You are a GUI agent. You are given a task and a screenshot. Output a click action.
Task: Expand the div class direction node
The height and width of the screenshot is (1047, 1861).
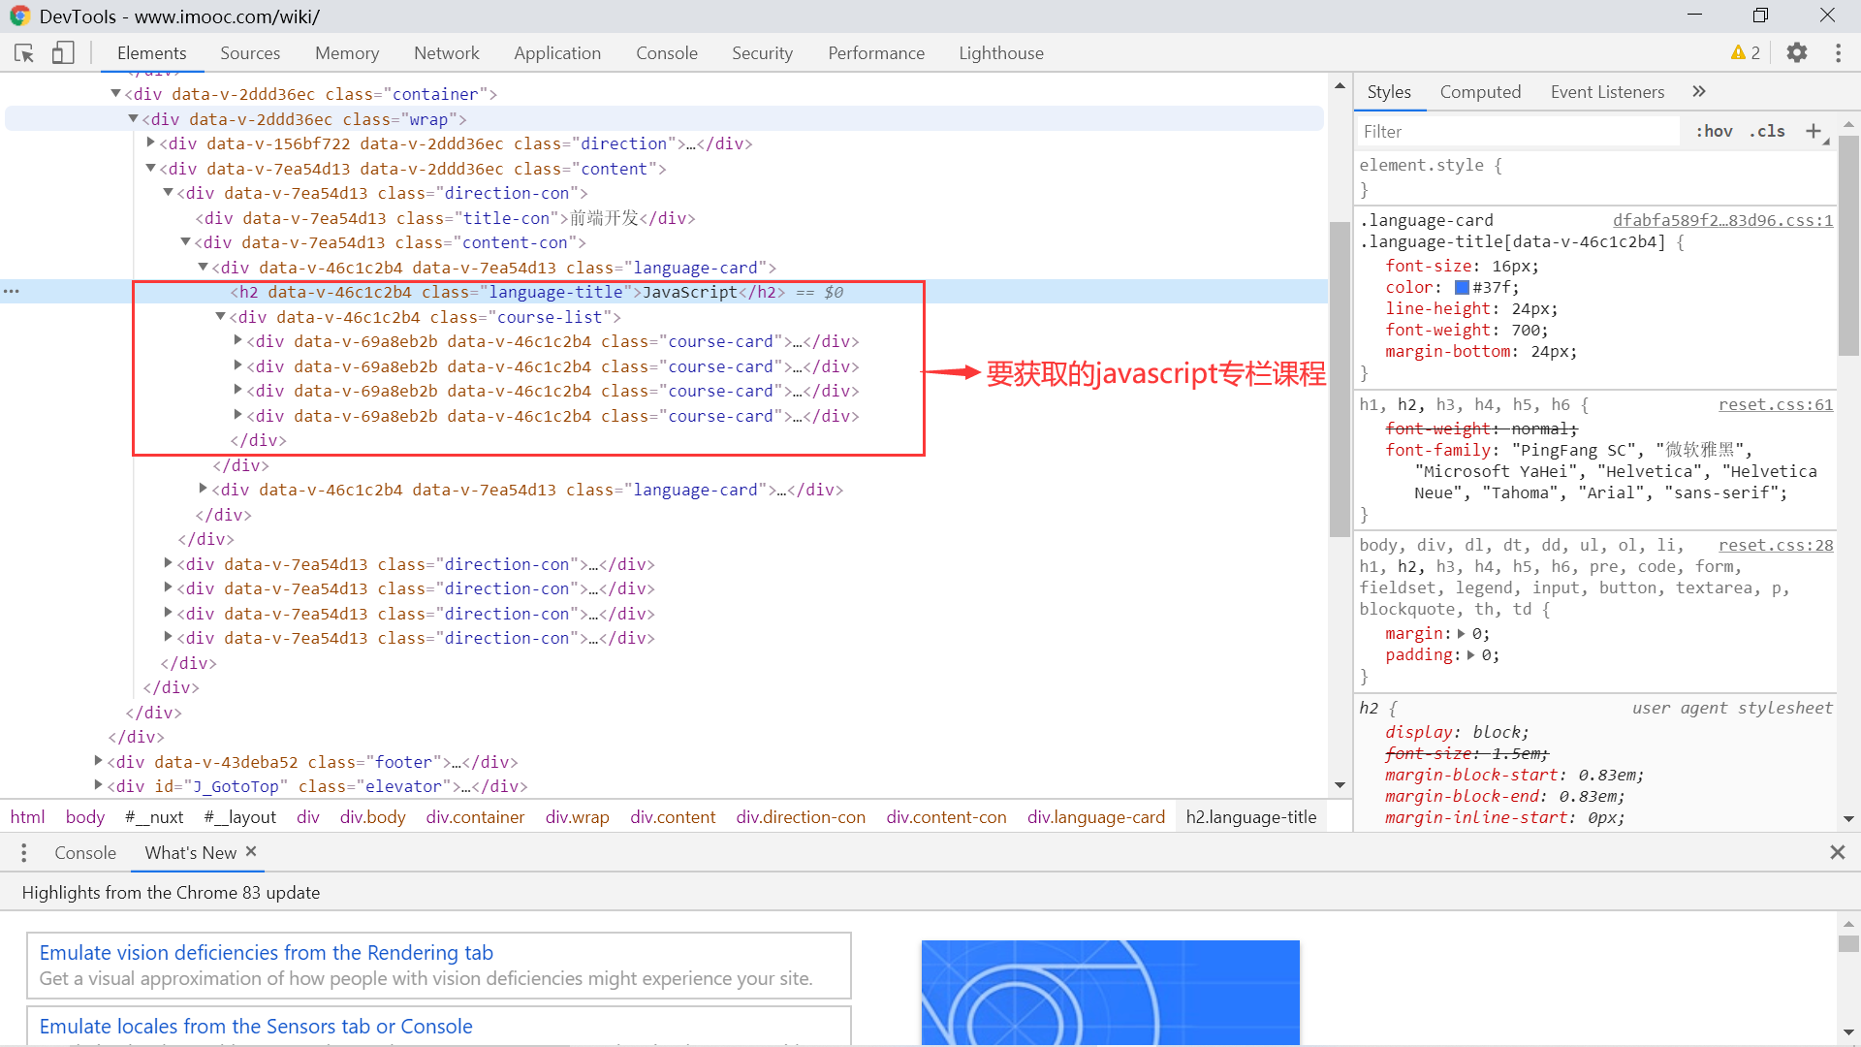[x=150, y=143]
